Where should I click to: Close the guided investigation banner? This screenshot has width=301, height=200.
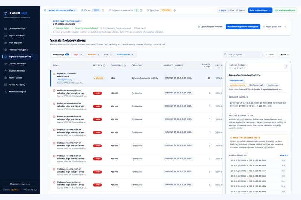point(286,26)
